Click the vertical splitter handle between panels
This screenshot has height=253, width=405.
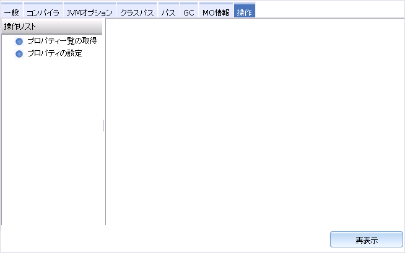click(x=104, y=126)
